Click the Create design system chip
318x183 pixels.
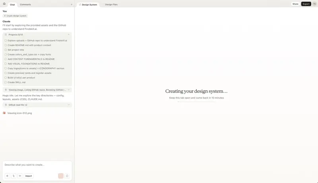15,16
